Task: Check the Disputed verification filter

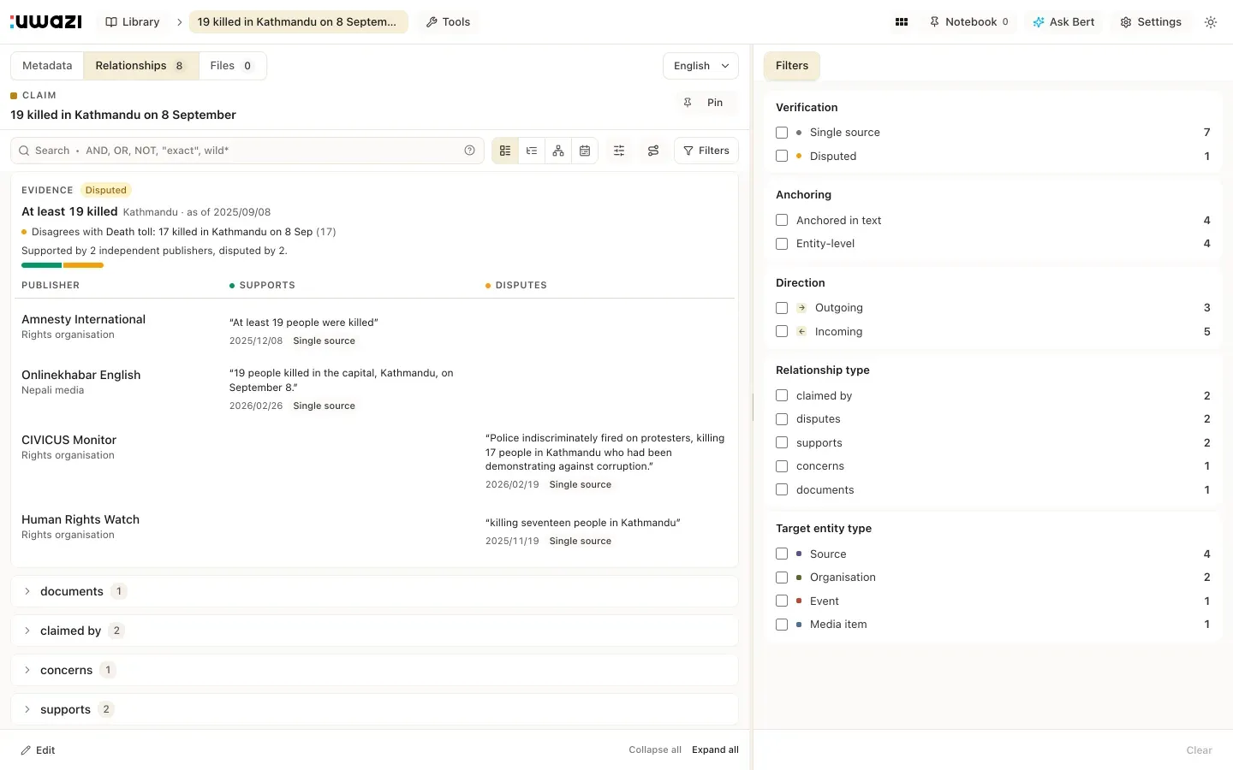Action: point(782,156)
